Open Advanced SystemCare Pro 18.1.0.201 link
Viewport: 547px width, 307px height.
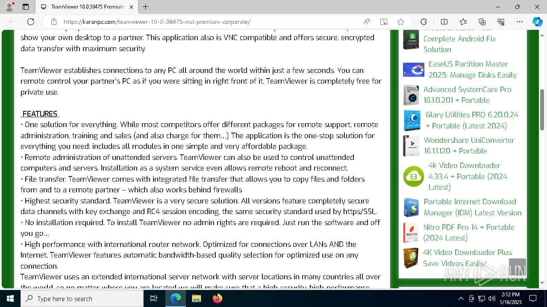click(467, 95)
